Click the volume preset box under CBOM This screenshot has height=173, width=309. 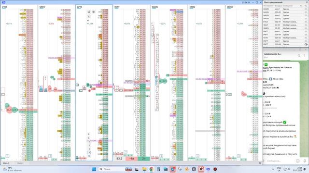[x=239, y=156]
